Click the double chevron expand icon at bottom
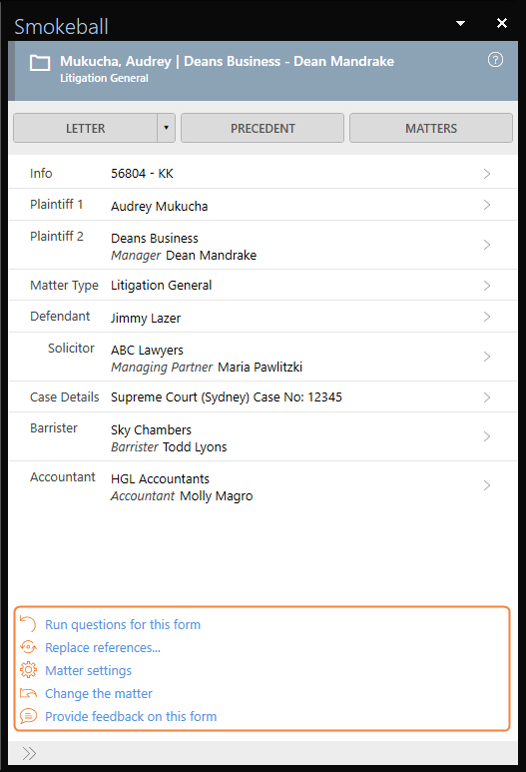Image resolution: width=526 pixels, height=772 pixels. pos(29,753)
